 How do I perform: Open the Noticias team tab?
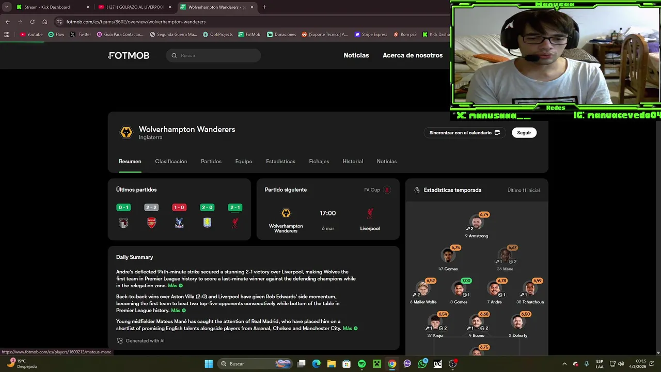[x=387, y=161]
